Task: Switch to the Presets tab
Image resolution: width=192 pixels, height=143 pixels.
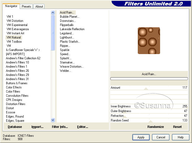Action: tap(26, 6)
